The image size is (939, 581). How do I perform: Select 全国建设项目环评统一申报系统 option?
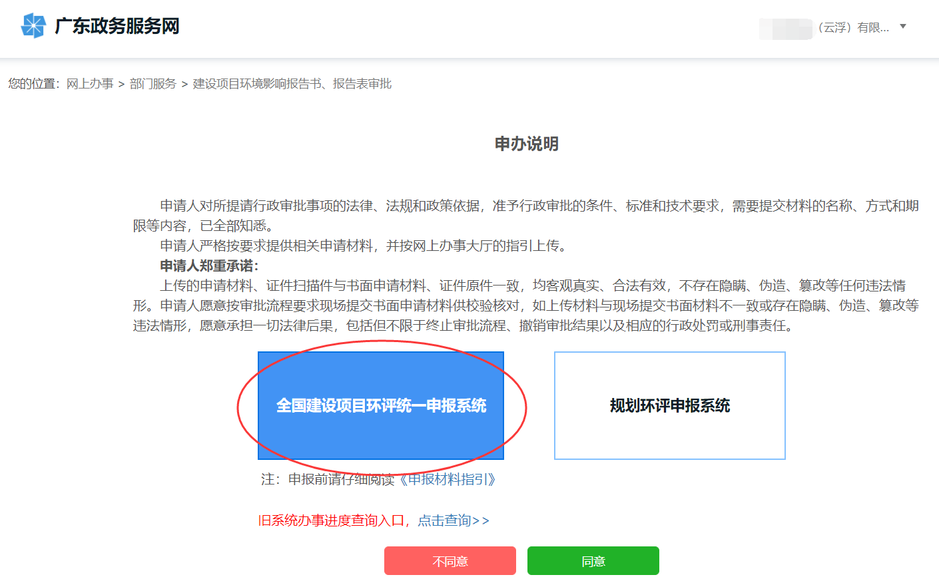[x=381, y=405]
